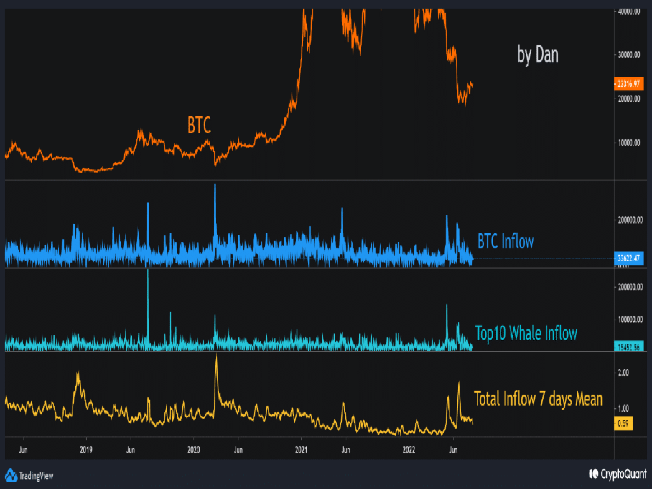Click the Top10 Whale Inflow label
This screenshot has height=489, width=652.
[526, 333]
